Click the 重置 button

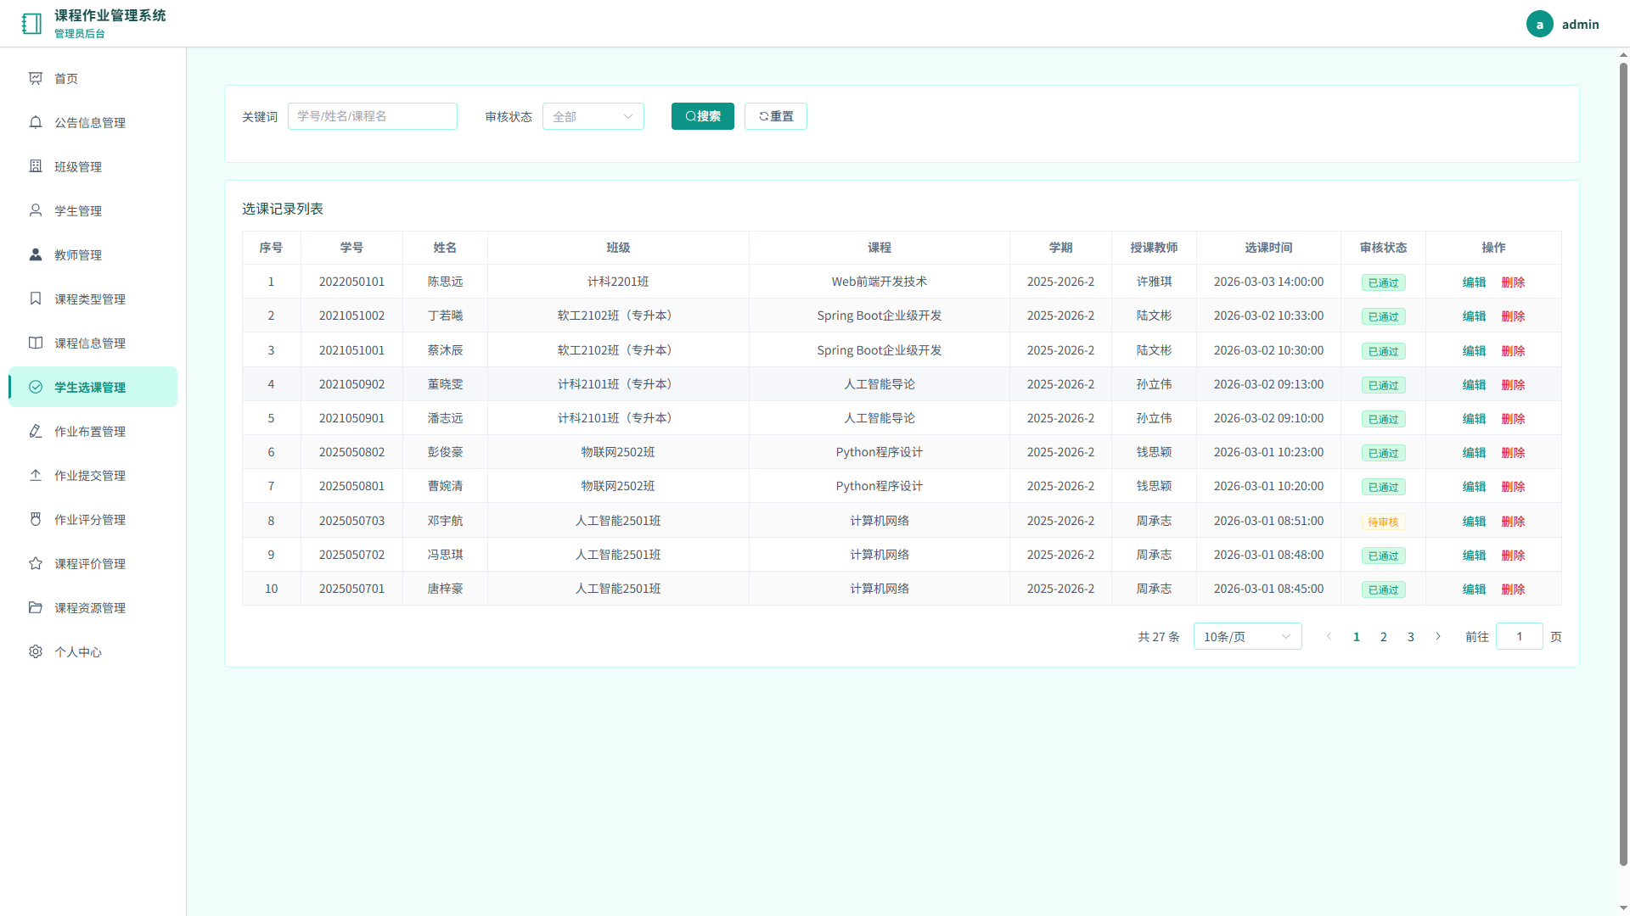(x=776, y=116)
